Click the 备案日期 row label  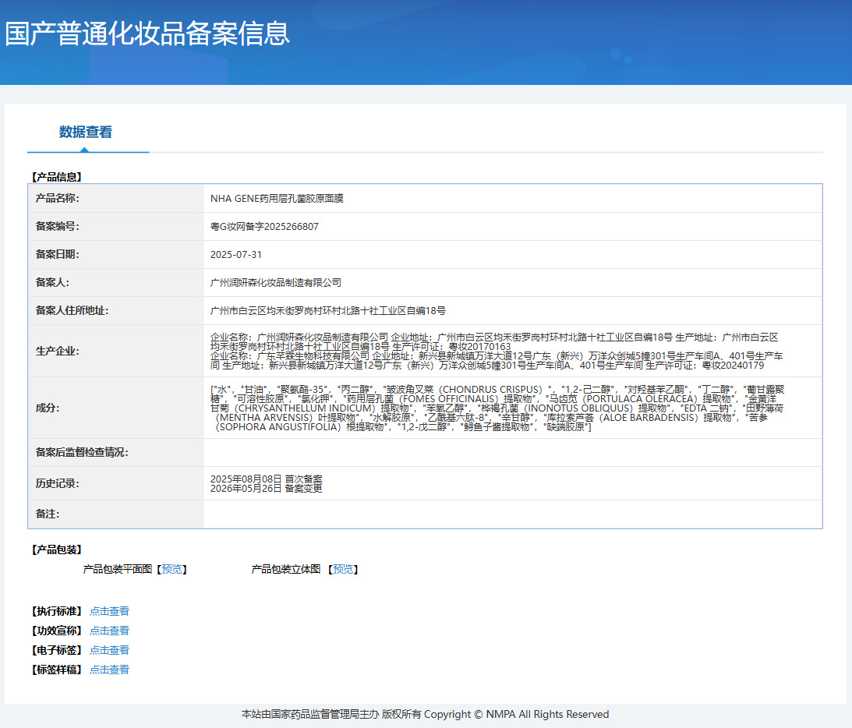point(58,255)
